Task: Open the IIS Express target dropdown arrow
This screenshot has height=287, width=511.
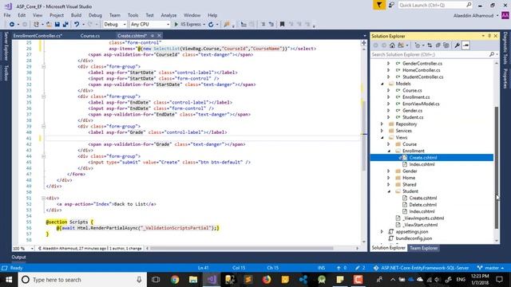Action: click(x=204, y=25)
